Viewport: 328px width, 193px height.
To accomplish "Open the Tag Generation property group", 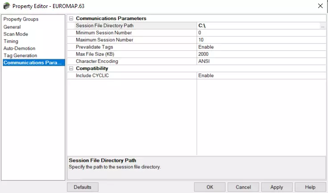I will pyautogui.click(x=21, y=55).
